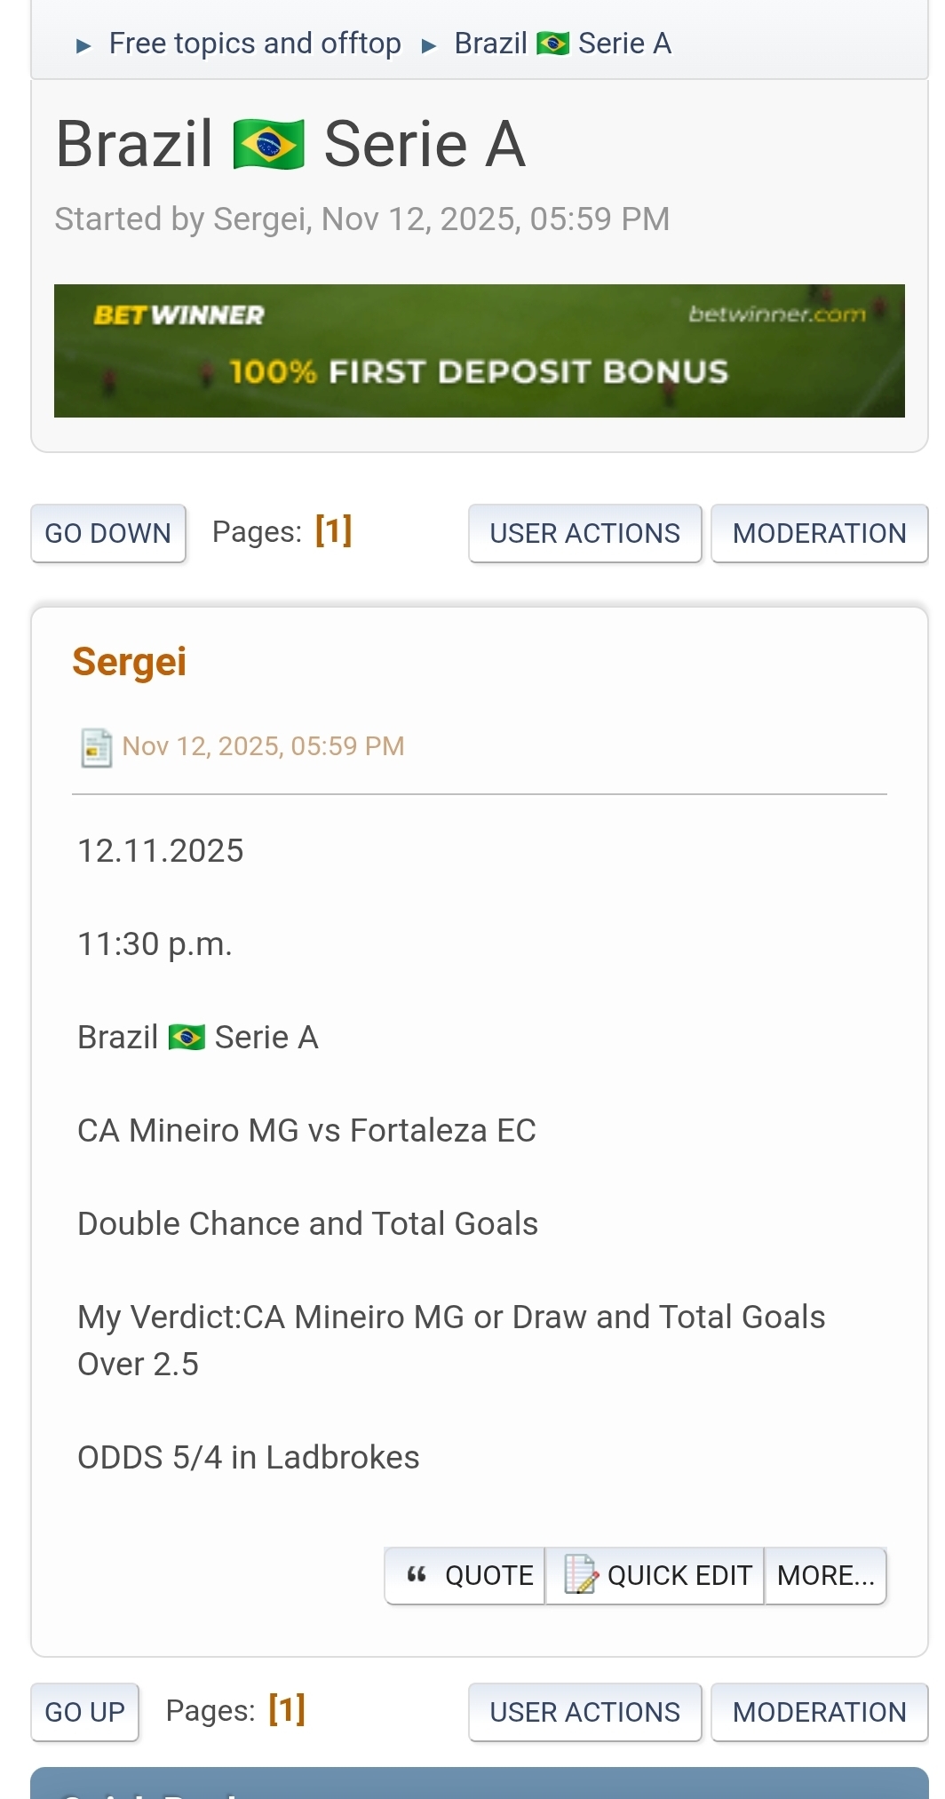Open the top Moderation dropdown

pos(819,533)
